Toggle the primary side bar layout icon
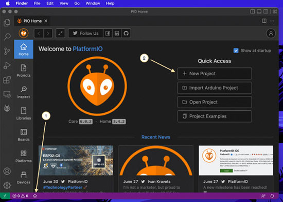The width and height of the screenshot is (283, 202). click(x=253, y=11)
